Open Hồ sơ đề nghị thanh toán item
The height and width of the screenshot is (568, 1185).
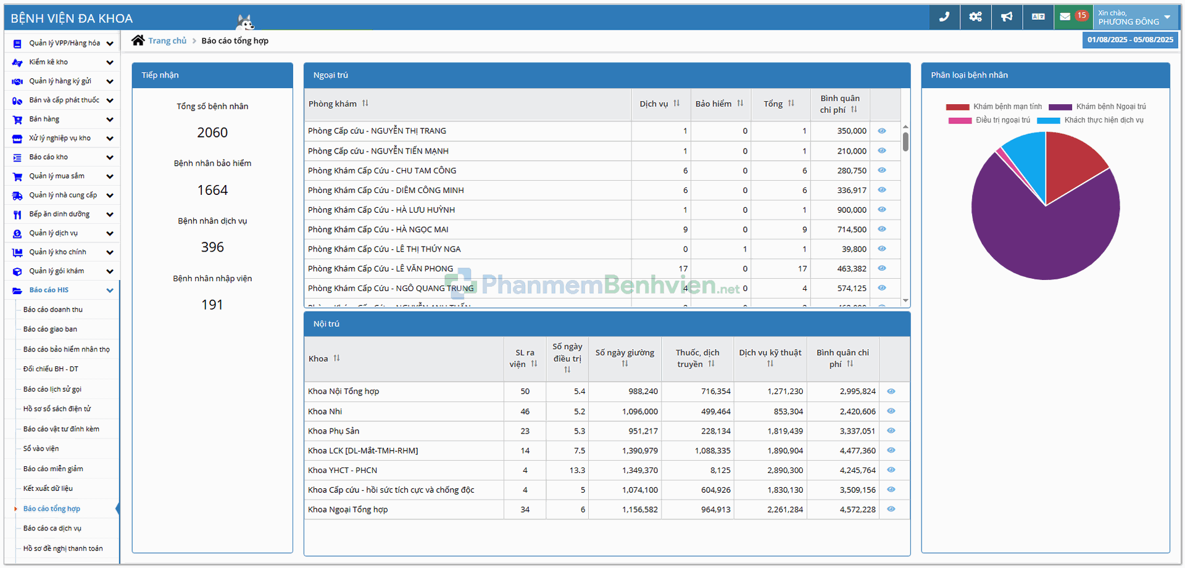point(63,548)
